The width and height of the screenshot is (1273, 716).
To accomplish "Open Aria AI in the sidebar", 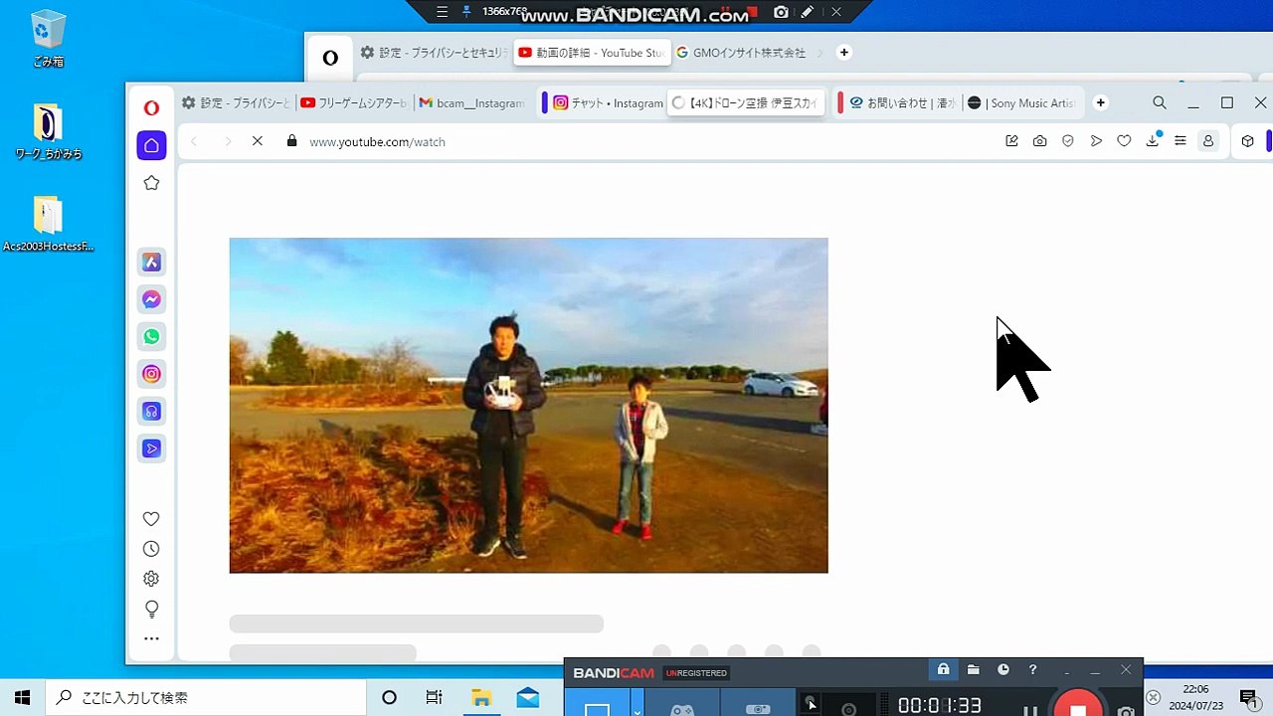I will [x=151, y=263].
